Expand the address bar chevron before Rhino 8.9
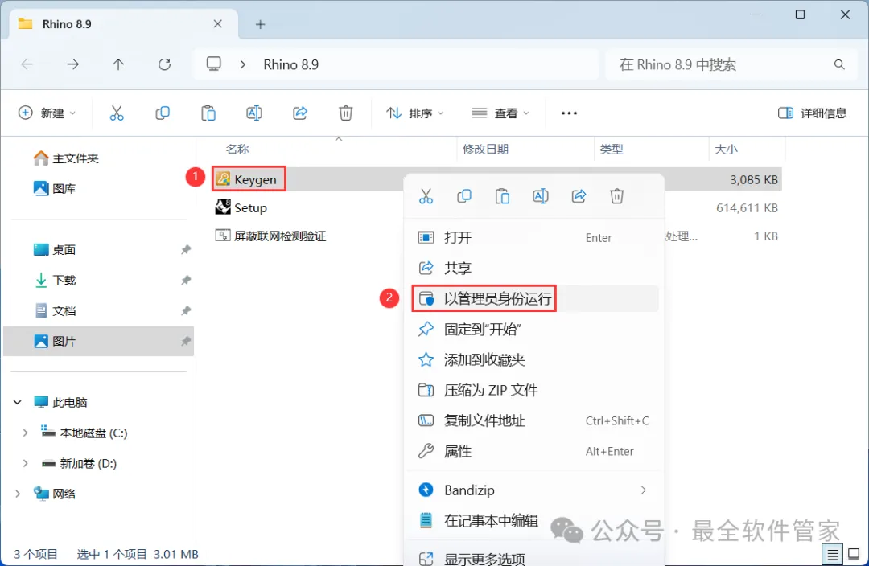The image size is (869, 566). [243, 64]
